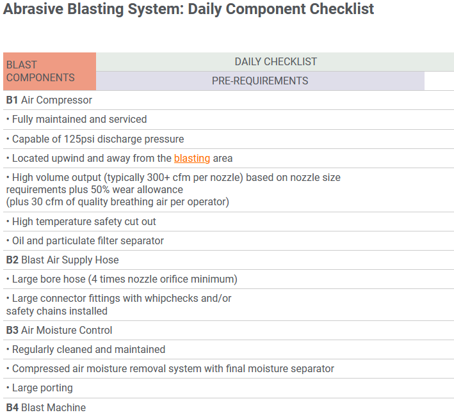Select the "B1 Air Compressor" row
Image resolution: width=454 pixels, height=415 pixels.
49,100
